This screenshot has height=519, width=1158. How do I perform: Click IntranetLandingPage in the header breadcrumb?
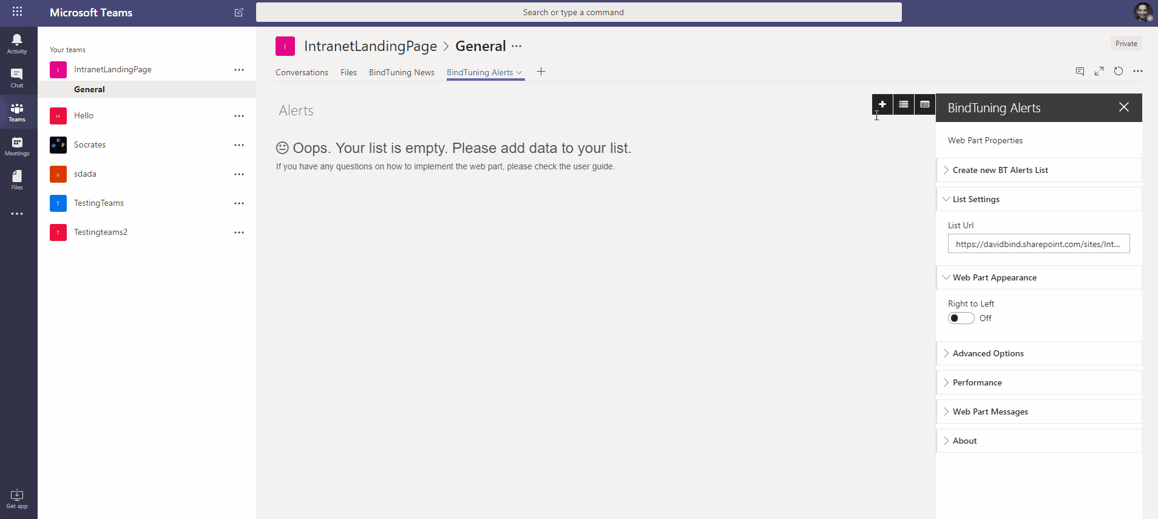tap(370, 46)
